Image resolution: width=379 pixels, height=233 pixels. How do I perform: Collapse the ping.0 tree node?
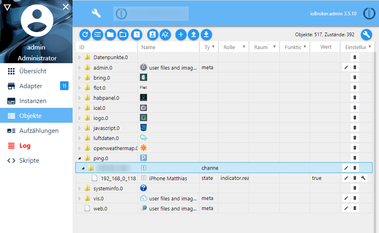79,158
